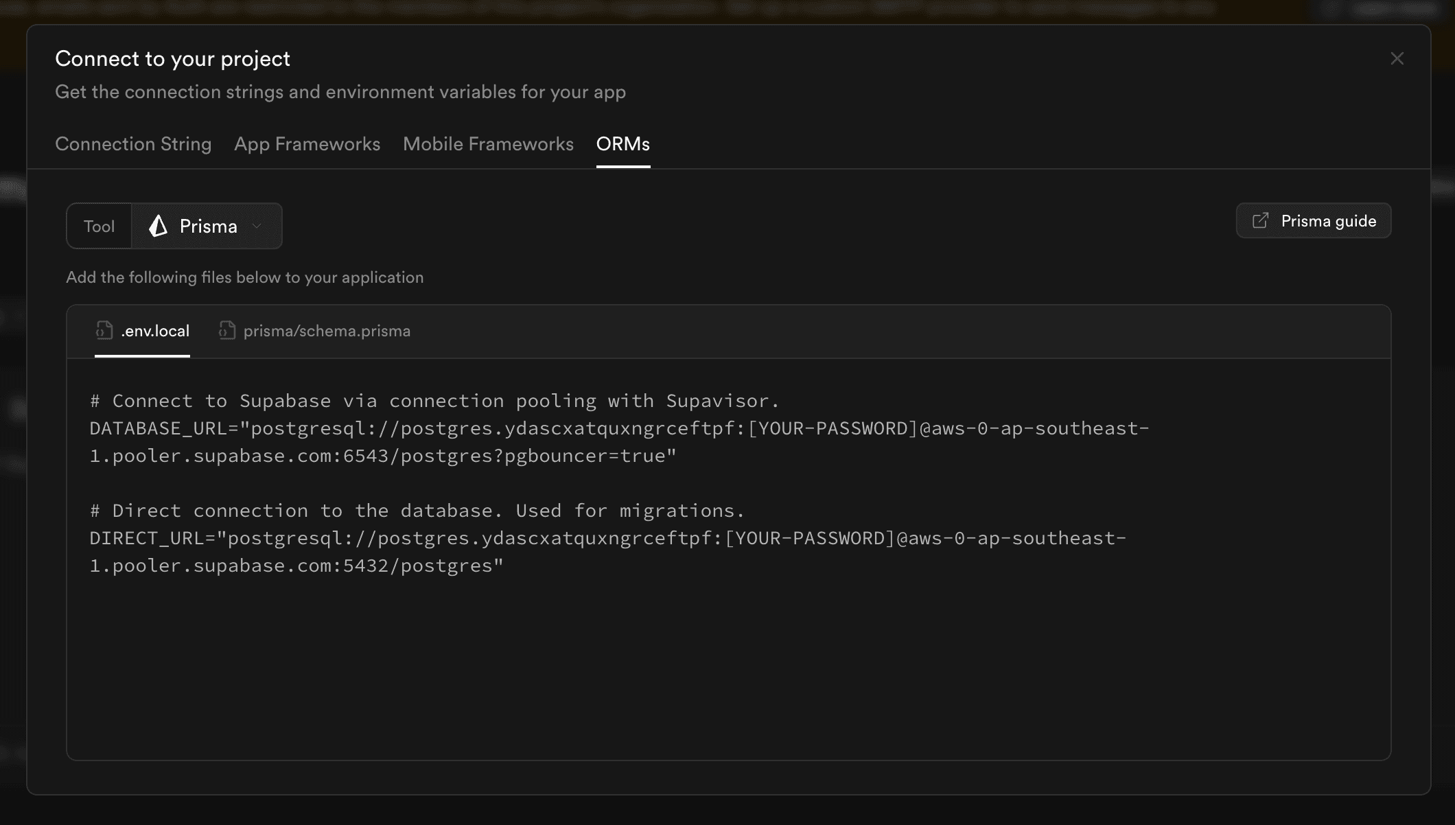Switch to prisma/schema.prisma file tab
This screenshot has width=1455, height=825.
pyautogui.click(x=314, y=331)
